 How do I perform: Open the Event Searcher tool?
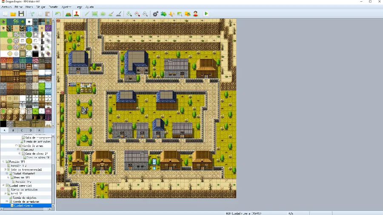[x=180, y=14]
